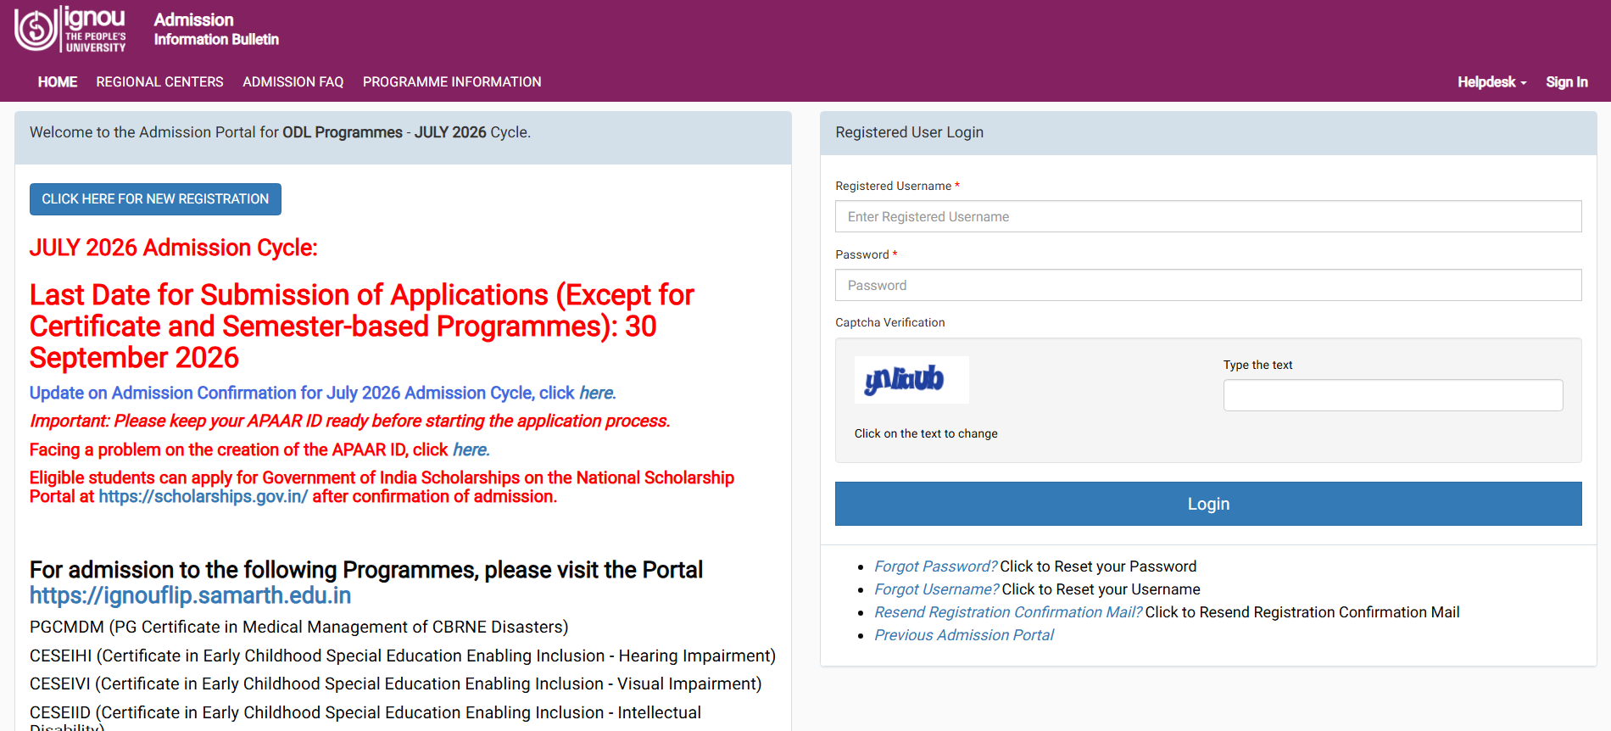Screen dimensions: 1611x731
Task: Focus the Registered Username field
Action: (x=1208, y=216)
